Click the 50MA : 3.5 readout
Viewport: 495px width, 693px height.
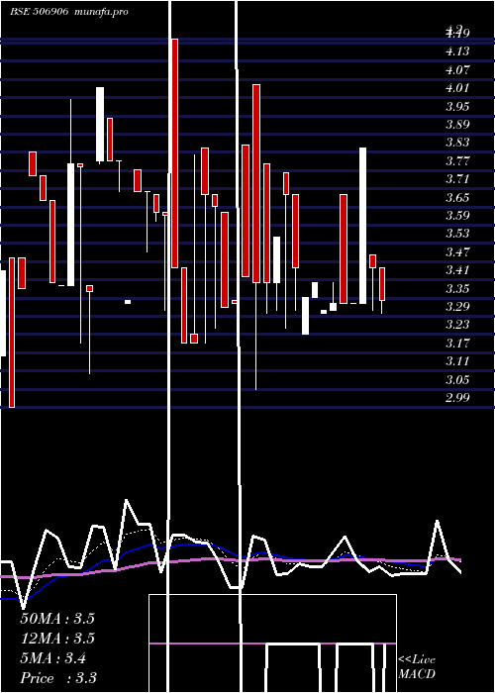tap(57, 619)
